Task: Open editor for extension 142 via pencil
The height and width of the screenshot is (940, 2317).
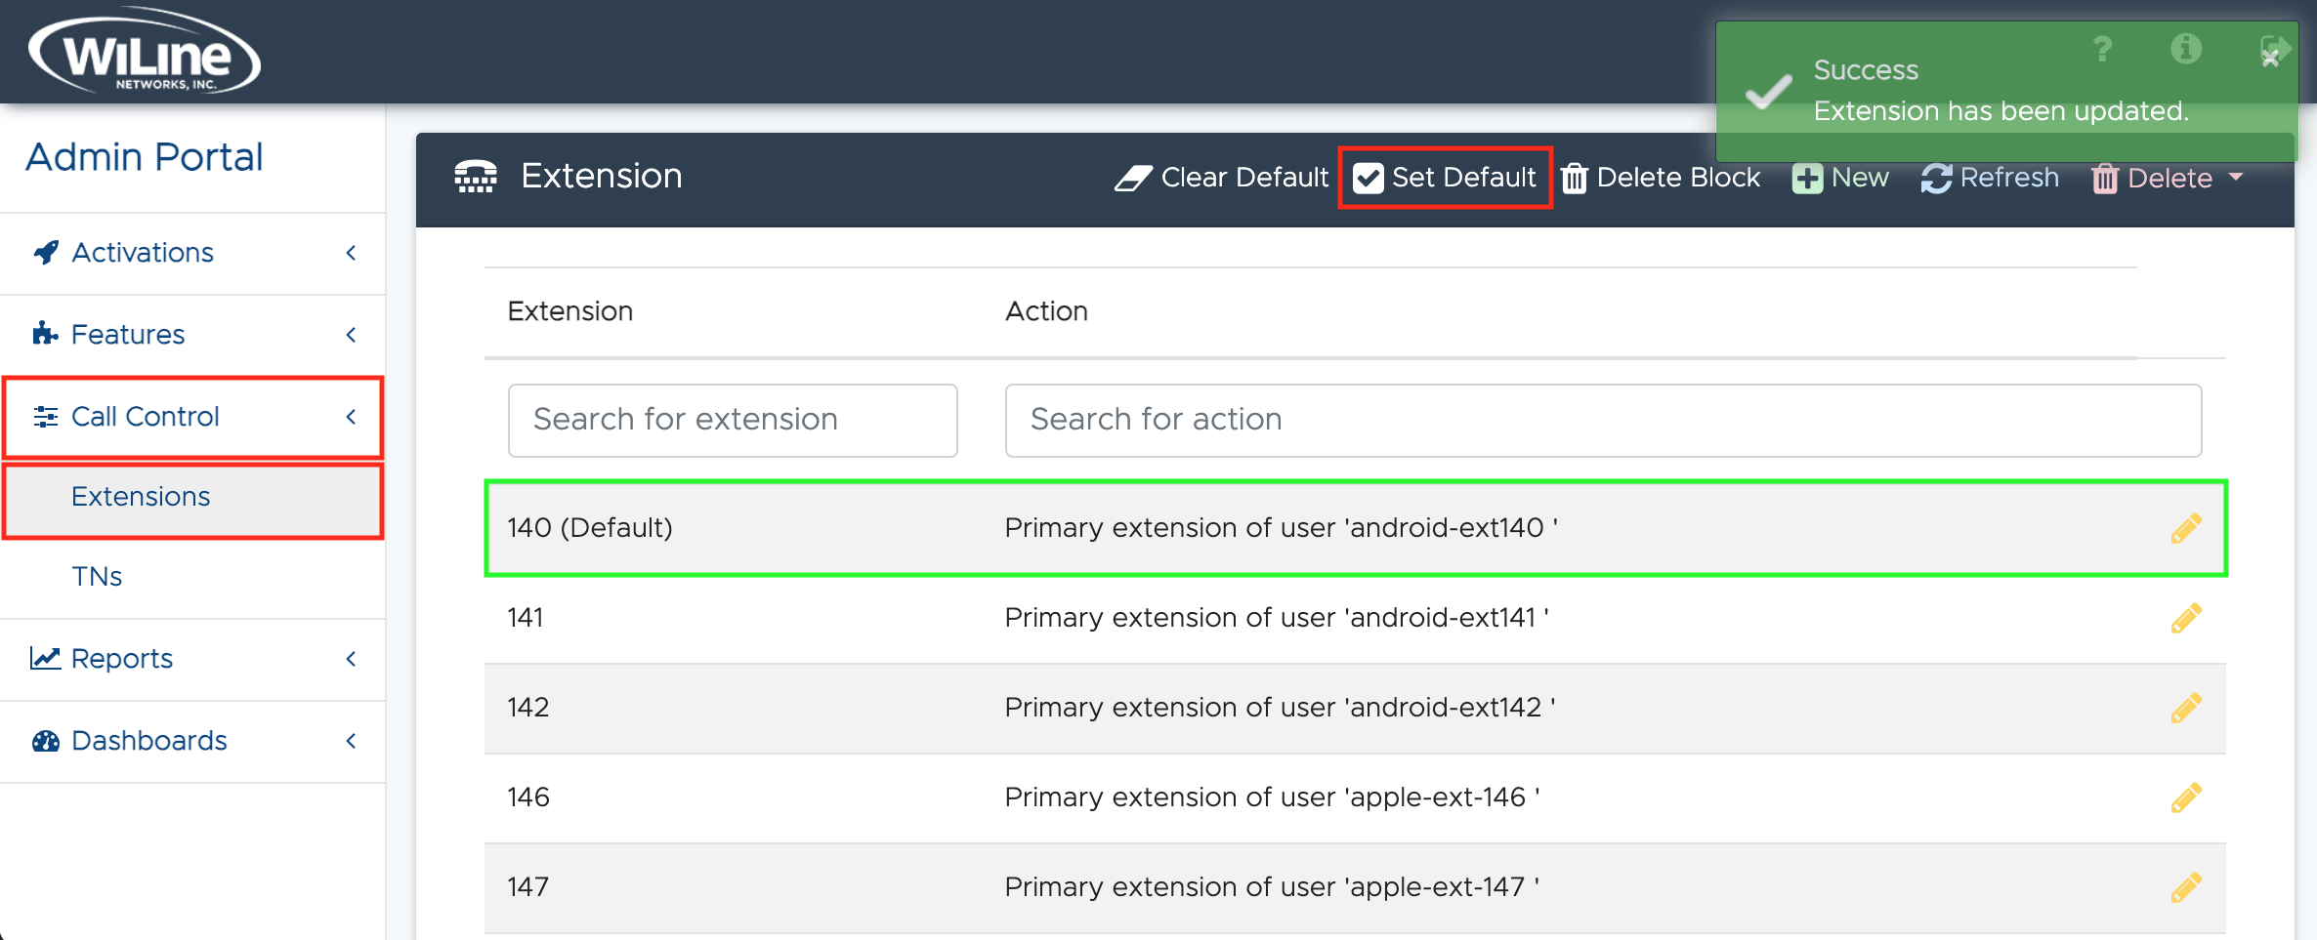Action: (2186, 708)
